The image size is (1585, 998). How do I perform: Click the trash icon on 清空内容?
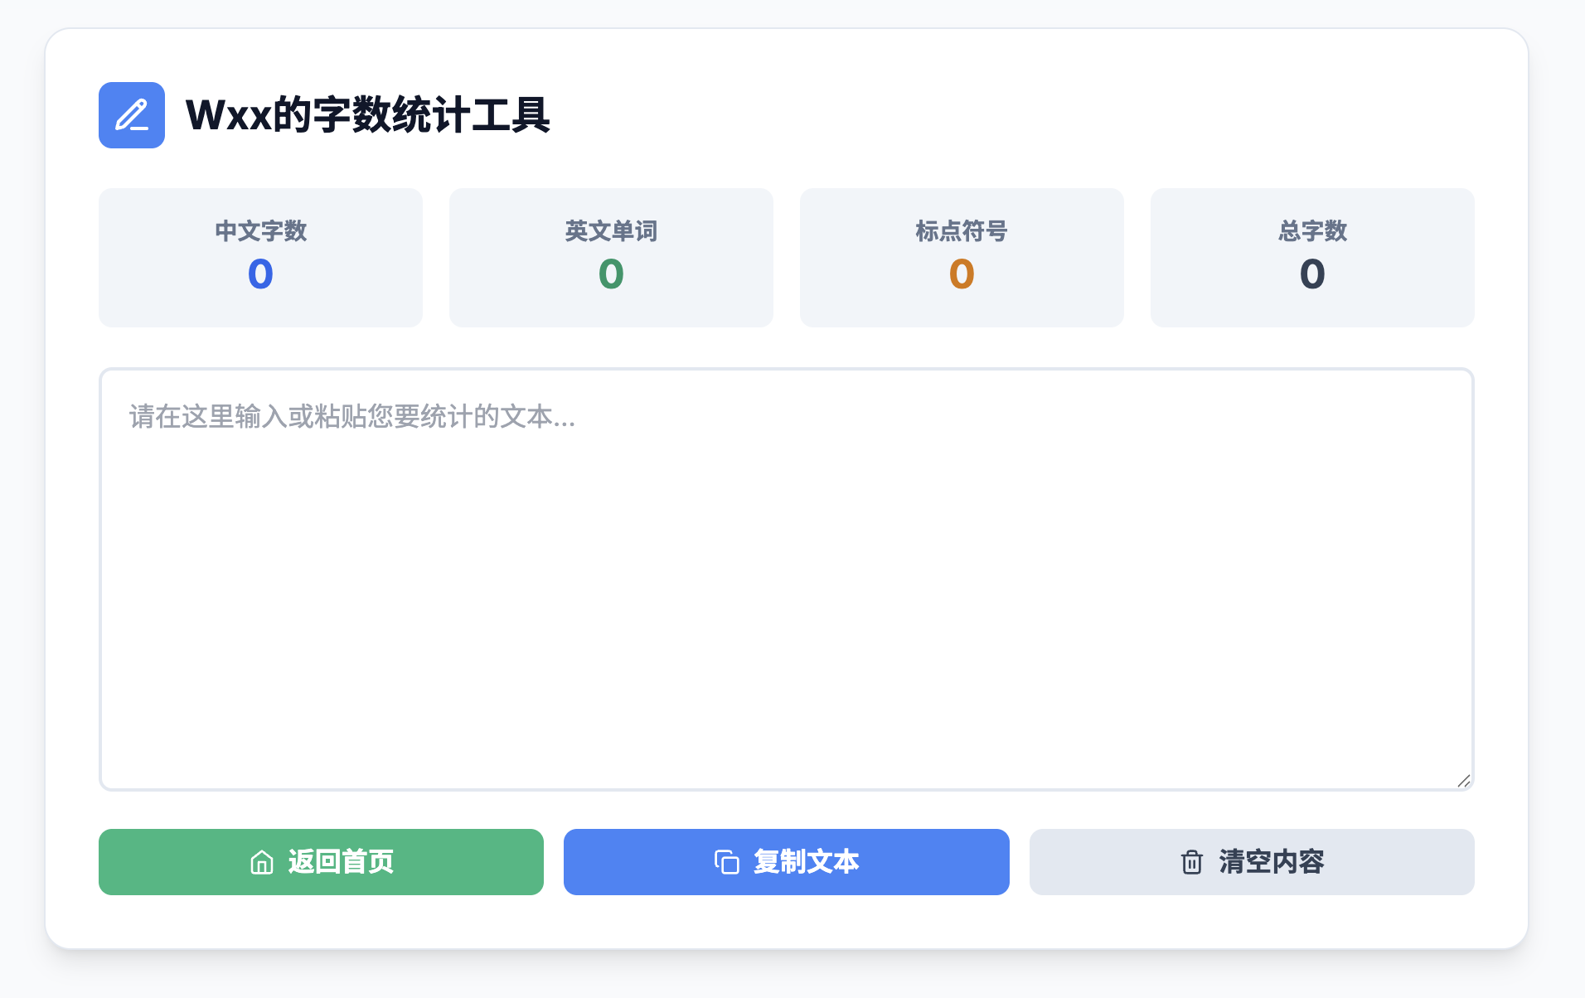[1191, 862]
